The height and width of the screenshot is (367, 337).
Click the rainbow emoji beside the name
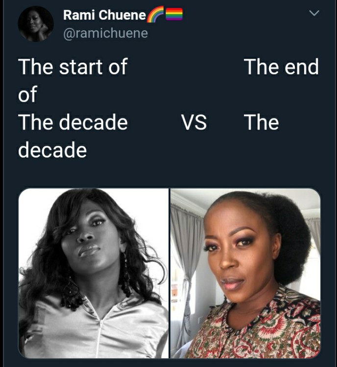click(x=155, y=15)
